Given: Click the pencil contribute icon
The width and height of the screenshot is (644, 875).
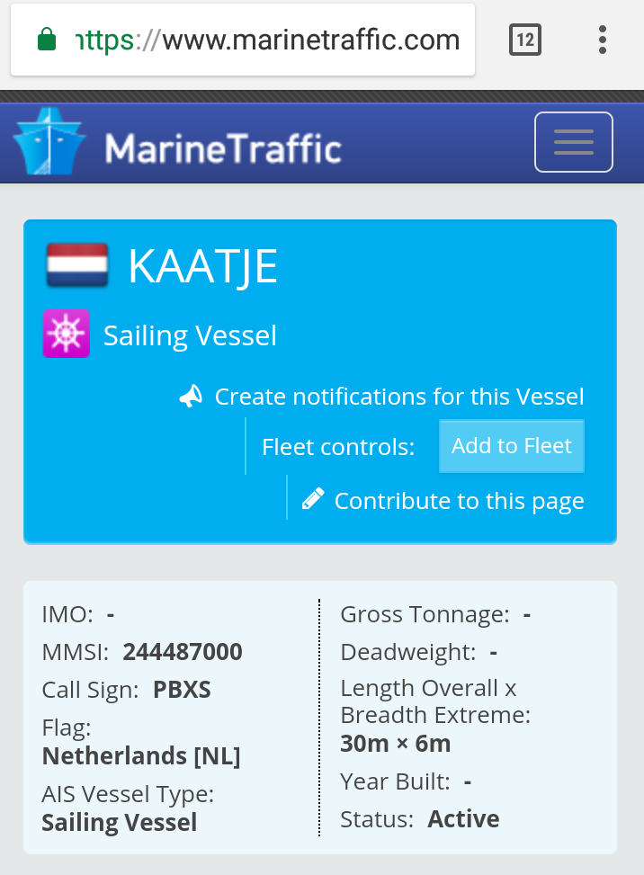Looking at the screenshot, I should pos(313,499).
